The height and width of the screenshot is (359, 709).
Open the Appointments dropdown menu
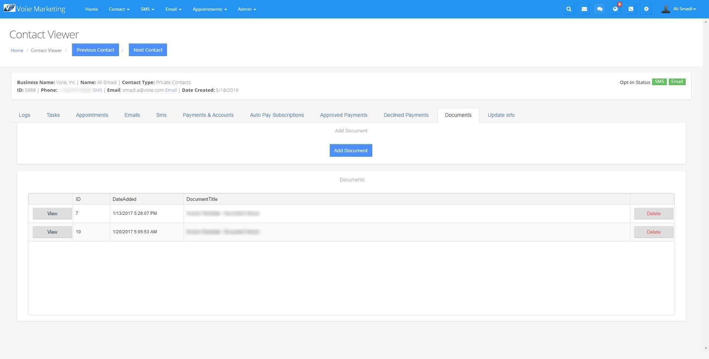[209, 9]
